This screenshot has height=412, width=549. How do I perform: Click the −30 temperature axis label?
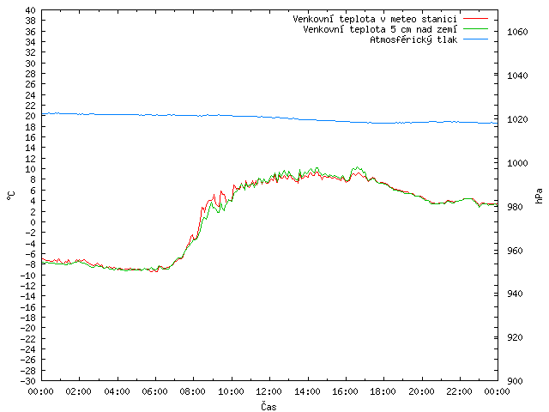coord(27,381)
